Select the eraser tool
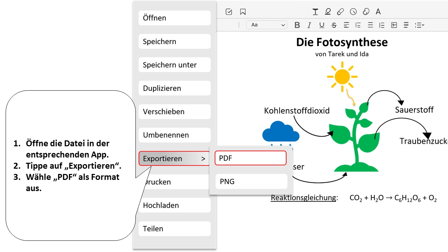The height and width of the screenshot is (252, 448). coord(340,12)
